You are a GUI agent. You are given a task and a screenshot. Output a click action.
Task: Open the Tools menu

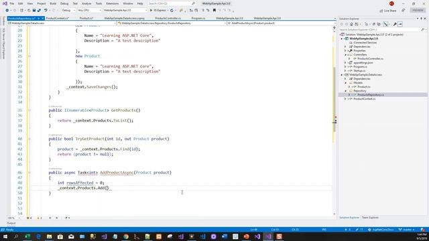(99, 3)
